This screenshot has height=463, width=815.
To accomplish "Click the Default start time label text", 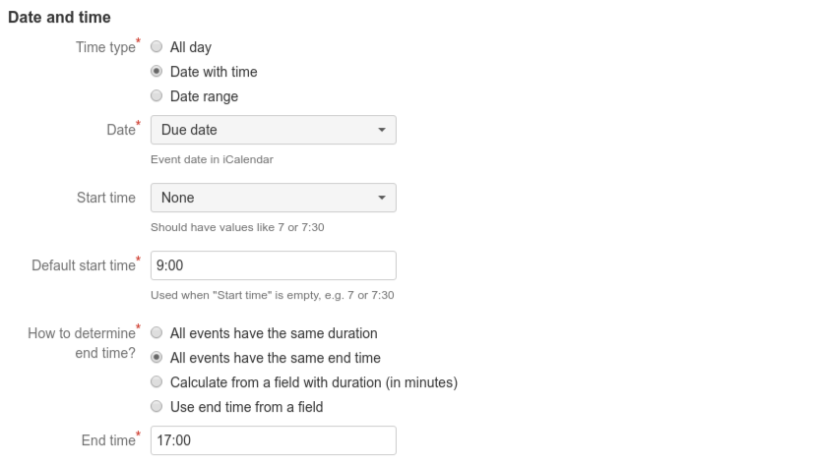I will [82, 264].
